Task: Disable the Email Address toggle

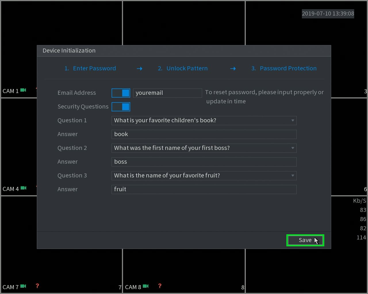Action: pos(121,93)
